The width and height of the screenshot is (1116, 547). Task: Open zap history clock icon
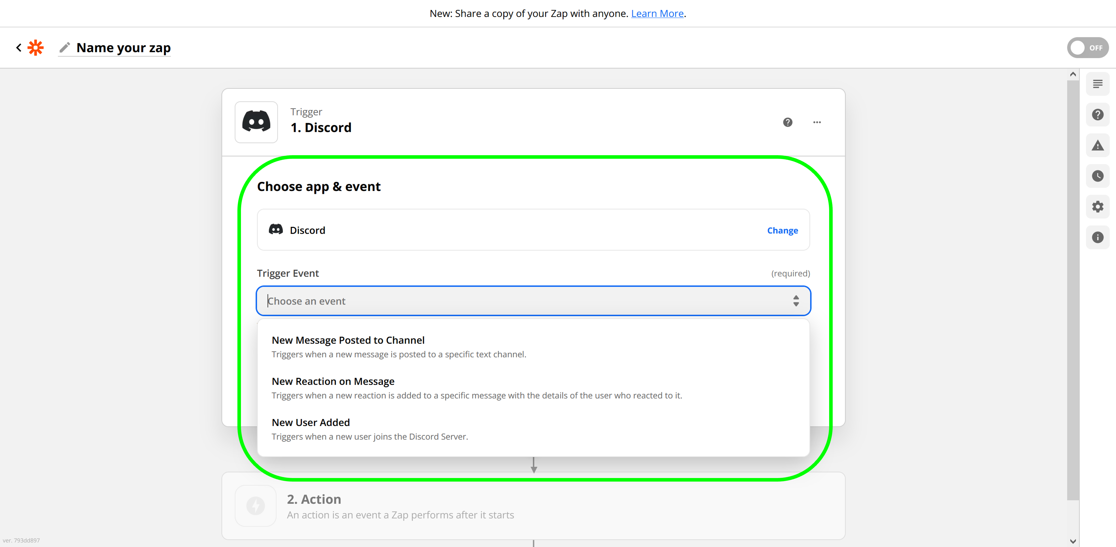click(1097, 176)
